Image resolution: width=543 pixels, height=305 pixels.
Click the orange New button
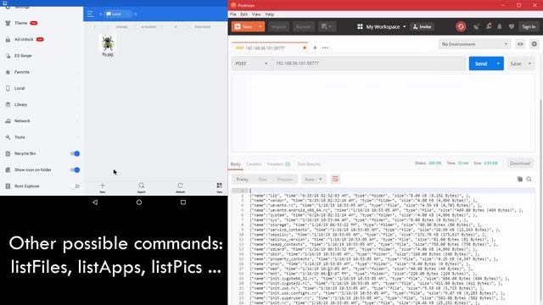[x=244, y=26]
